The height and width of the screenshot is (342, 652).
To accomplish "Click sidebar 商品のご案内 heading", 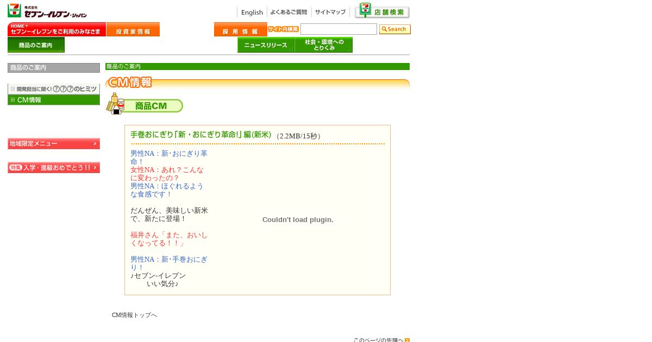I will pyautogui.click(x=54, y=68).
